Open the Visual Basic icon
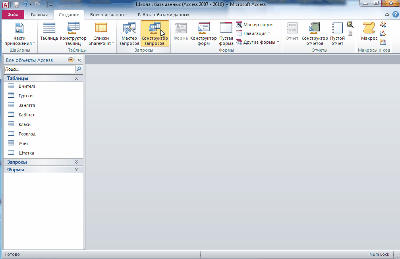400x259 pixels. pyautogui.click(x=383, y=42)
